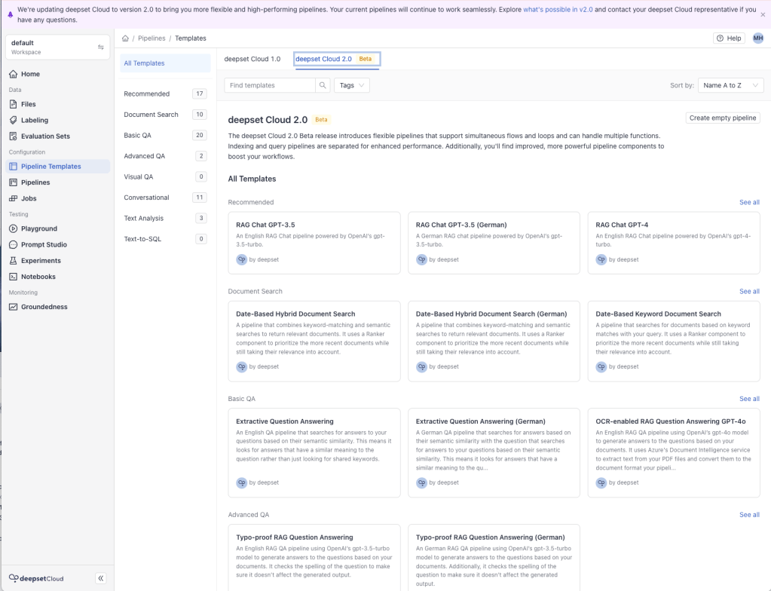Click See all for Basic QA templates
Screen dimensions: 771x591
pyautogui.click(x=749, y=399)
